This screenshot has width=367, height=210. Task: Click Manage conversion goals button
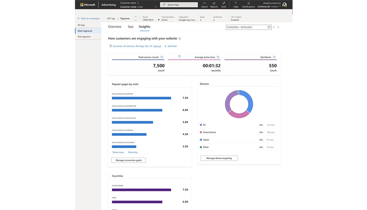128,160
